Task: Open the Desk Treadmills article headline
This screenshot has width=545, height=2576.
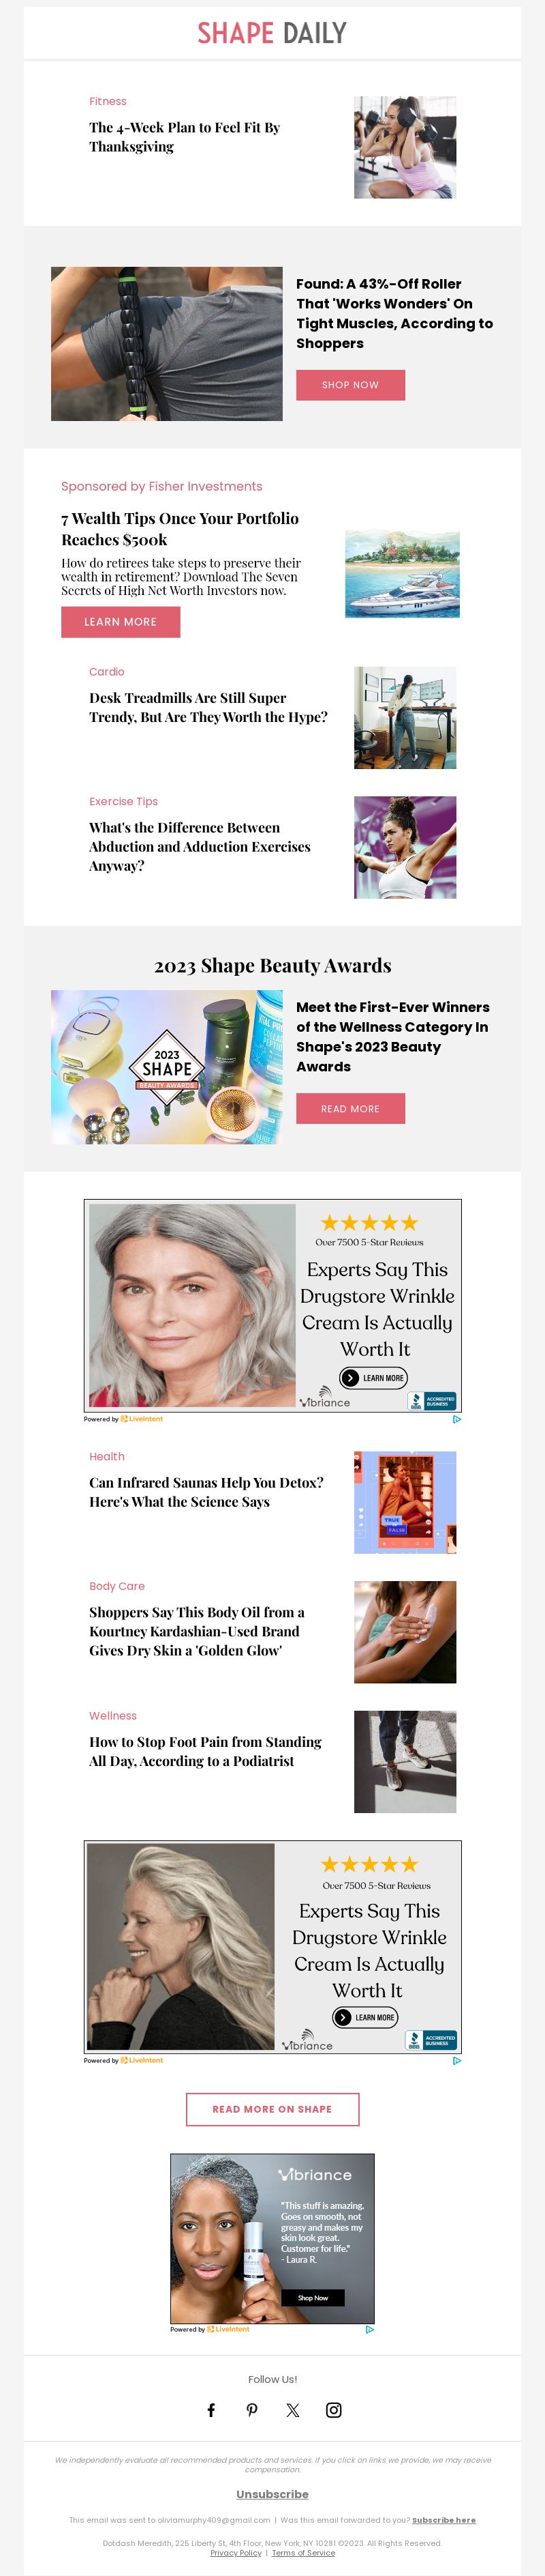Action: coord(208,707)
